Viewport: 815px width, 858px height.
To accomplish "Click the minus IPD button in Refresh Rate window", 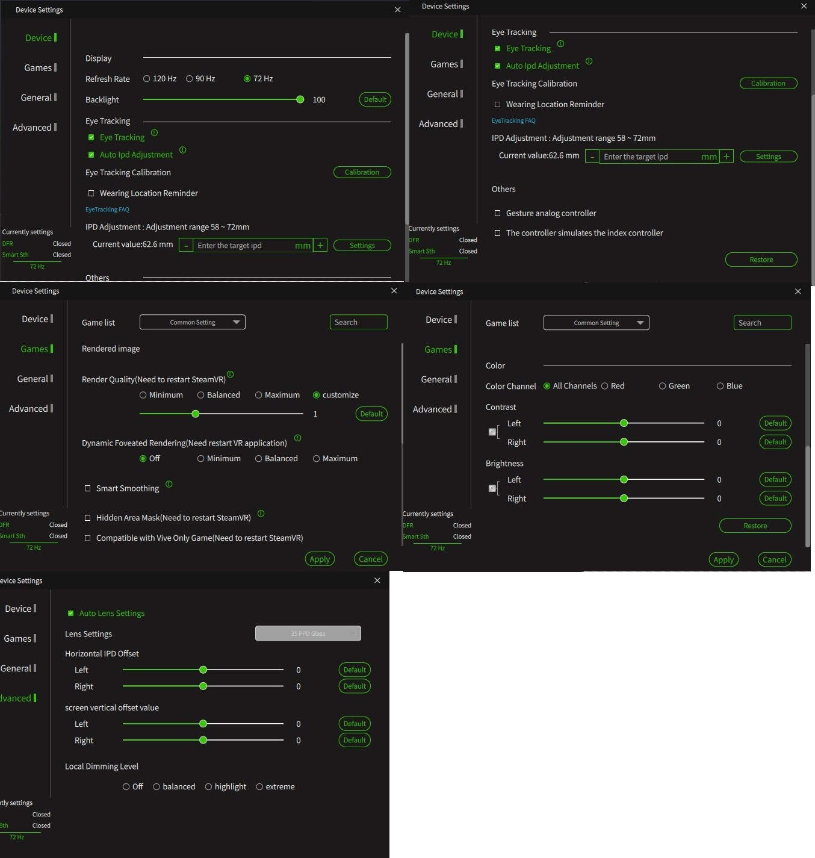I will [x=186, y=246].
